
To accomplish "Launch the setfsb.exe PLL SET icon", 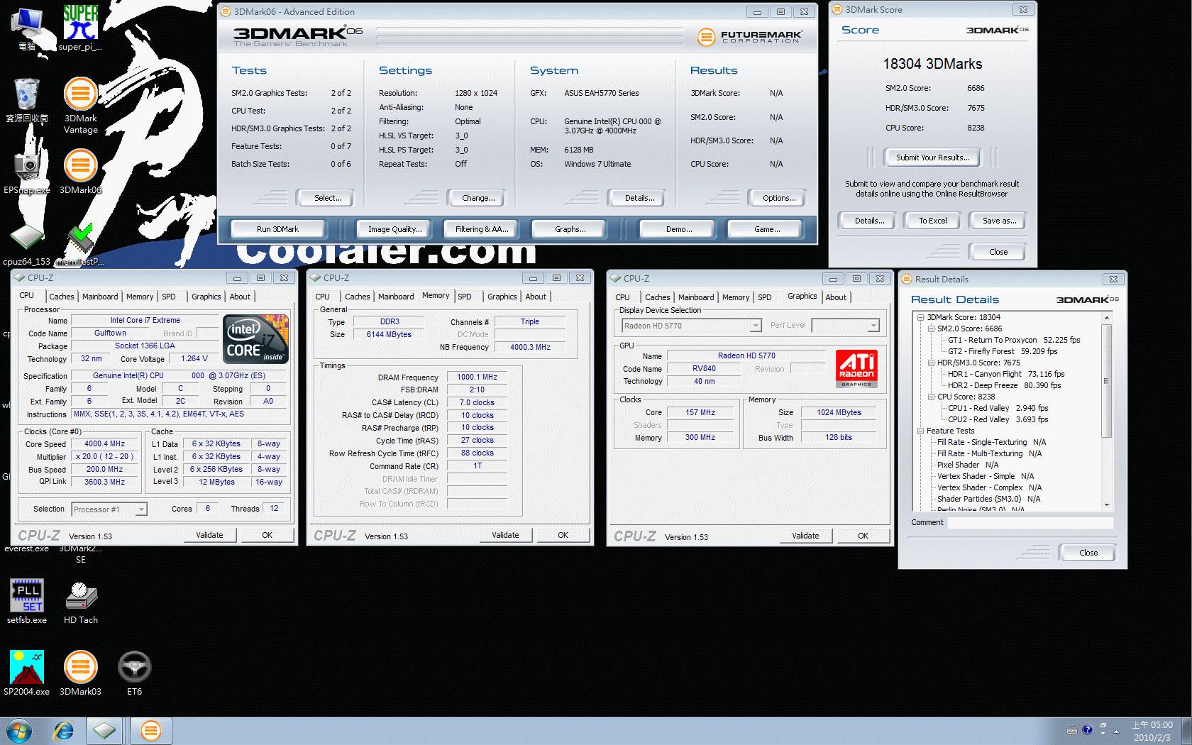I will pyautogui.click(x=26, y=601).
